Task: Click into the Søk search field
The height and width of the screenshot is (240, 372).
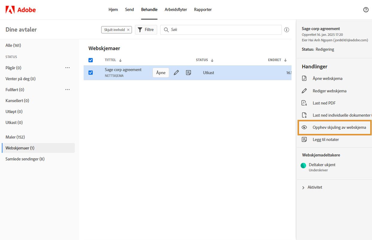Action: (221, 30)
